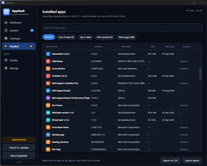Select the Cross Device row name
The width and height of the screenshot is (207, 166).
coord(58,68)
